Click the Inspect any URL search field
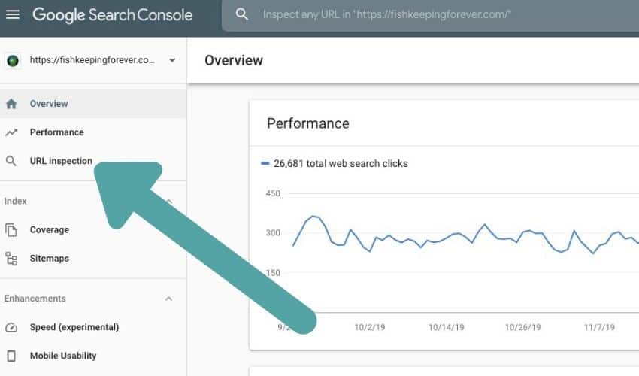Screen dimensions: 639x376 430,15
